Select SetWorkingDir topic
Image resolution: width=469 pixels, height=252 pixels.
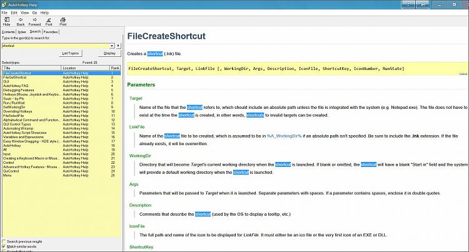click(61, 107)
